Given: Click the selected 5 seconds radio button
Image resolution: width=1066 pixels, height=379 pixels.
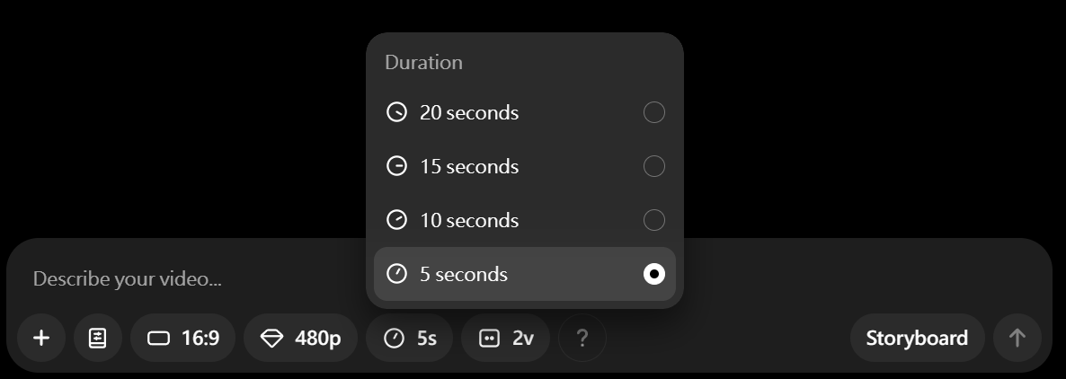Looking at the screenshot, I should (x=654, y=274).
